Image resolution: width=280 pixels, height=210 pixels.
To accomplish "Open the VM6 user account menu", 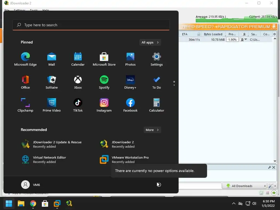I will [x=31, y=185].
